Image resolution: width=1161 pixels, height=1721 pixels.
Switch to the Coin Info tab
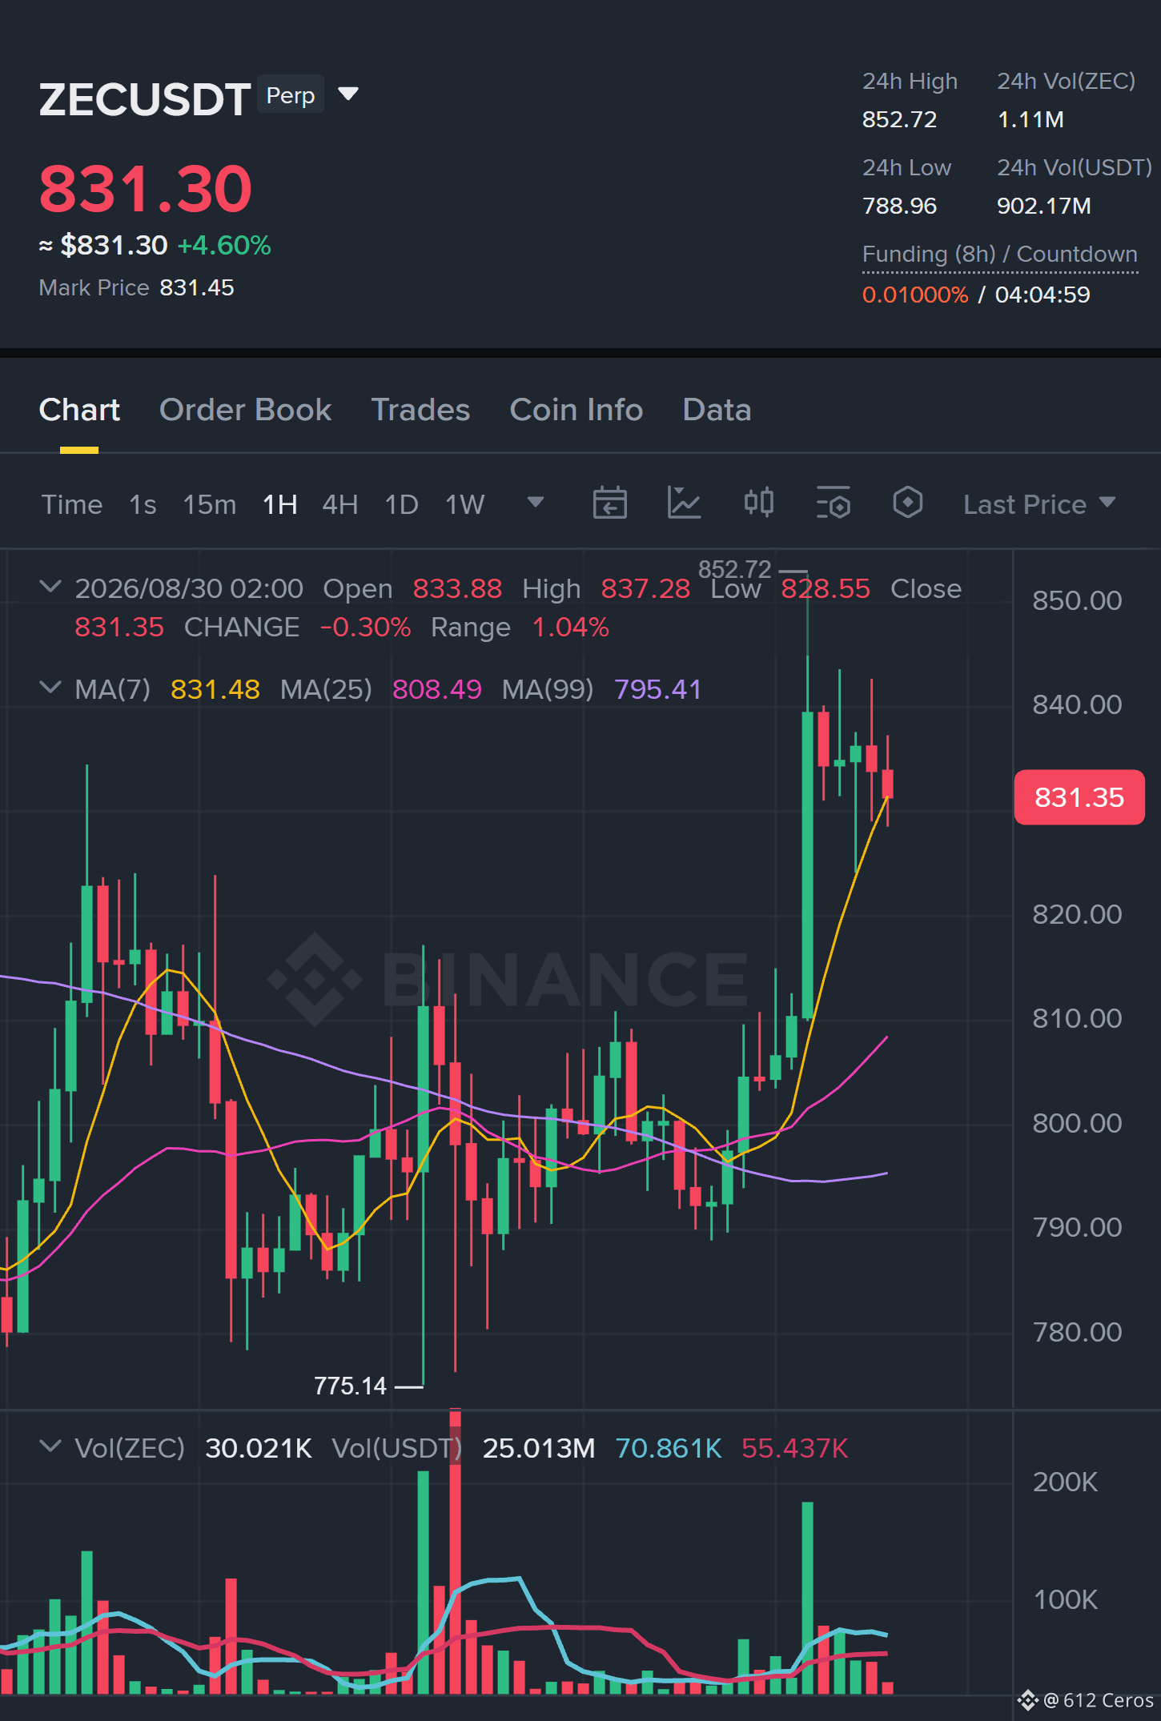point(576,410)
